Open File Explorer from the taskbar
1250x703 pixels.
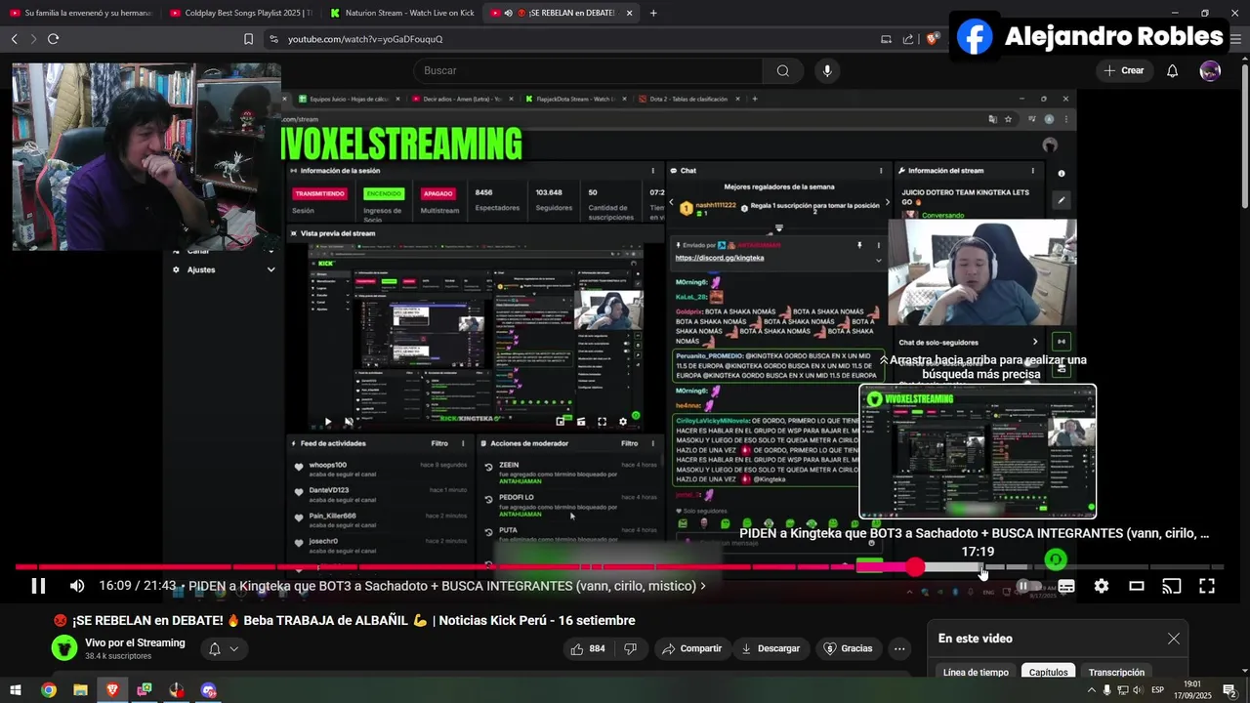[80, 690]
